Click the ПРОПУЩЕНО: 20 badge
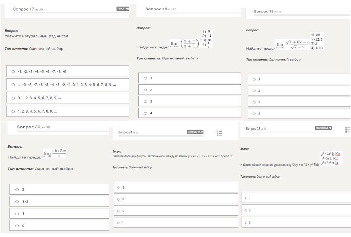The height and width of the screenshot is (237, 351). coord(195,132)
